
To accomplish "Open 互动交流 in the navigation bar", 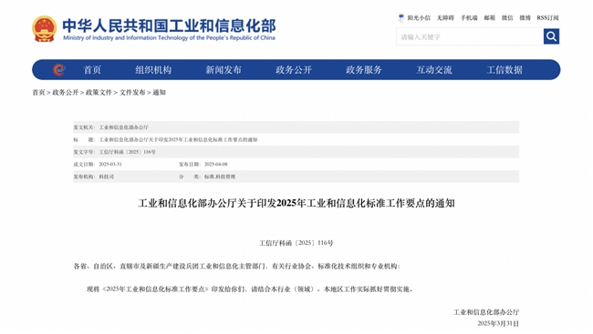I will click(x=434, y=70).
